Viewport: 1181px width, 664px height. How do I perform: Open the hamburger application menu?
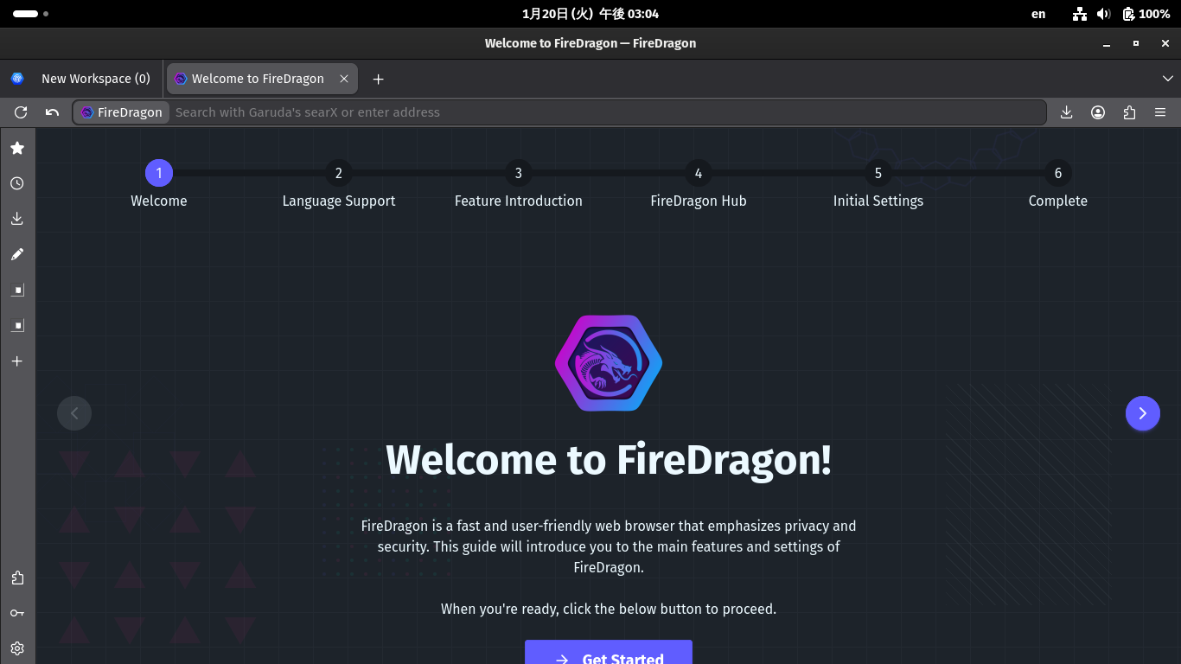[x=1160, y=112]
